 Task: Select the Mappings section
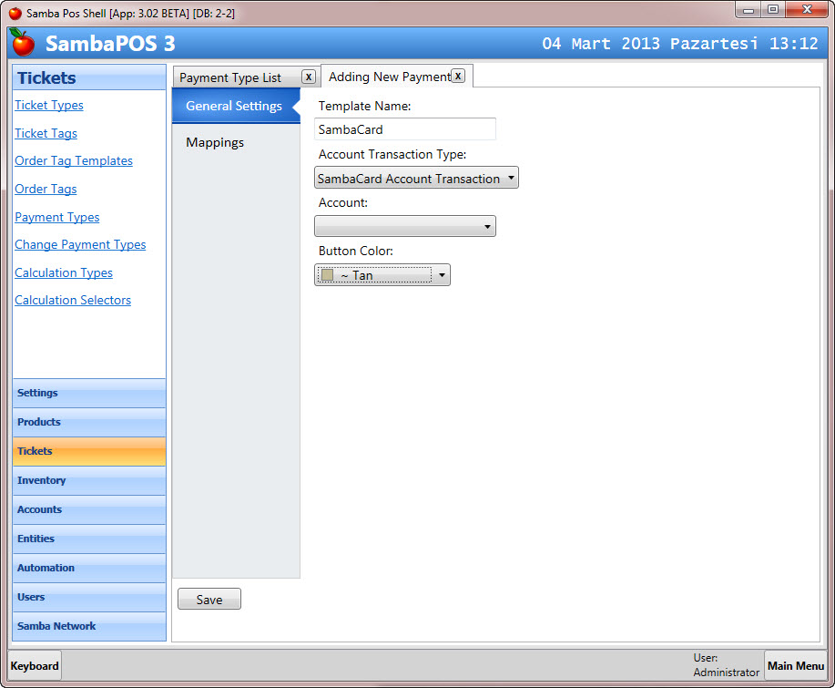pyautogui.click(x=215, y=143)
